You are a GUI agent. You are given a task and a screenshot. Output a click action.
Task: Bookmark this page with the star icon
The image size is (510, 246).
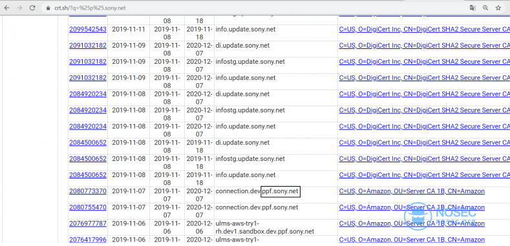coord(498,8)
